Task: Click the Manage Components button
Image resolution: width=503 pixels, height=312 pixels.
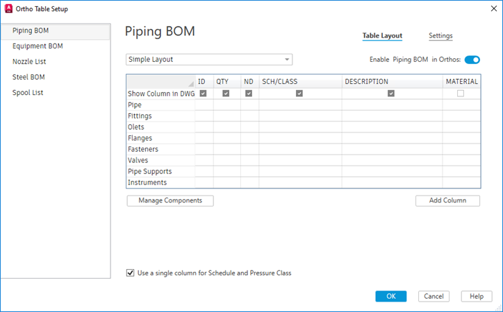Action: coord(170,200)
